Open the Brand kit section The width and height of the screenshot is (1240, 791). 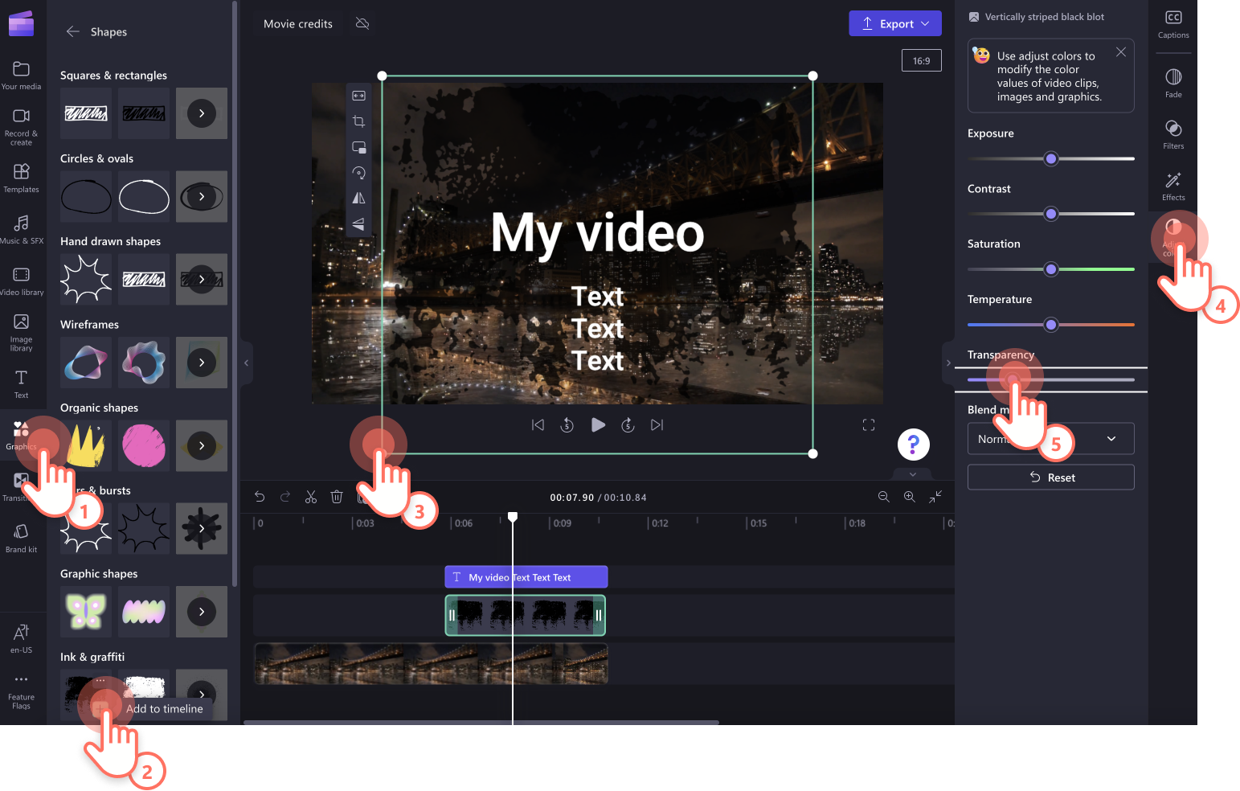point(22,535)
